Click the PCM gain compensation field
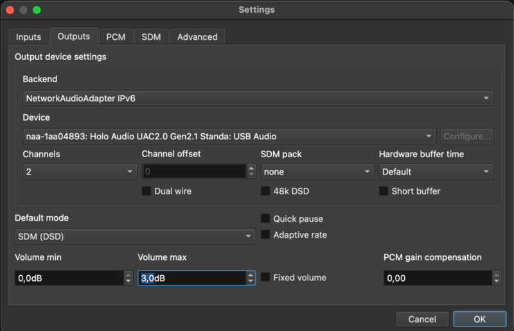514x331 pixels. tap(437, 278)
